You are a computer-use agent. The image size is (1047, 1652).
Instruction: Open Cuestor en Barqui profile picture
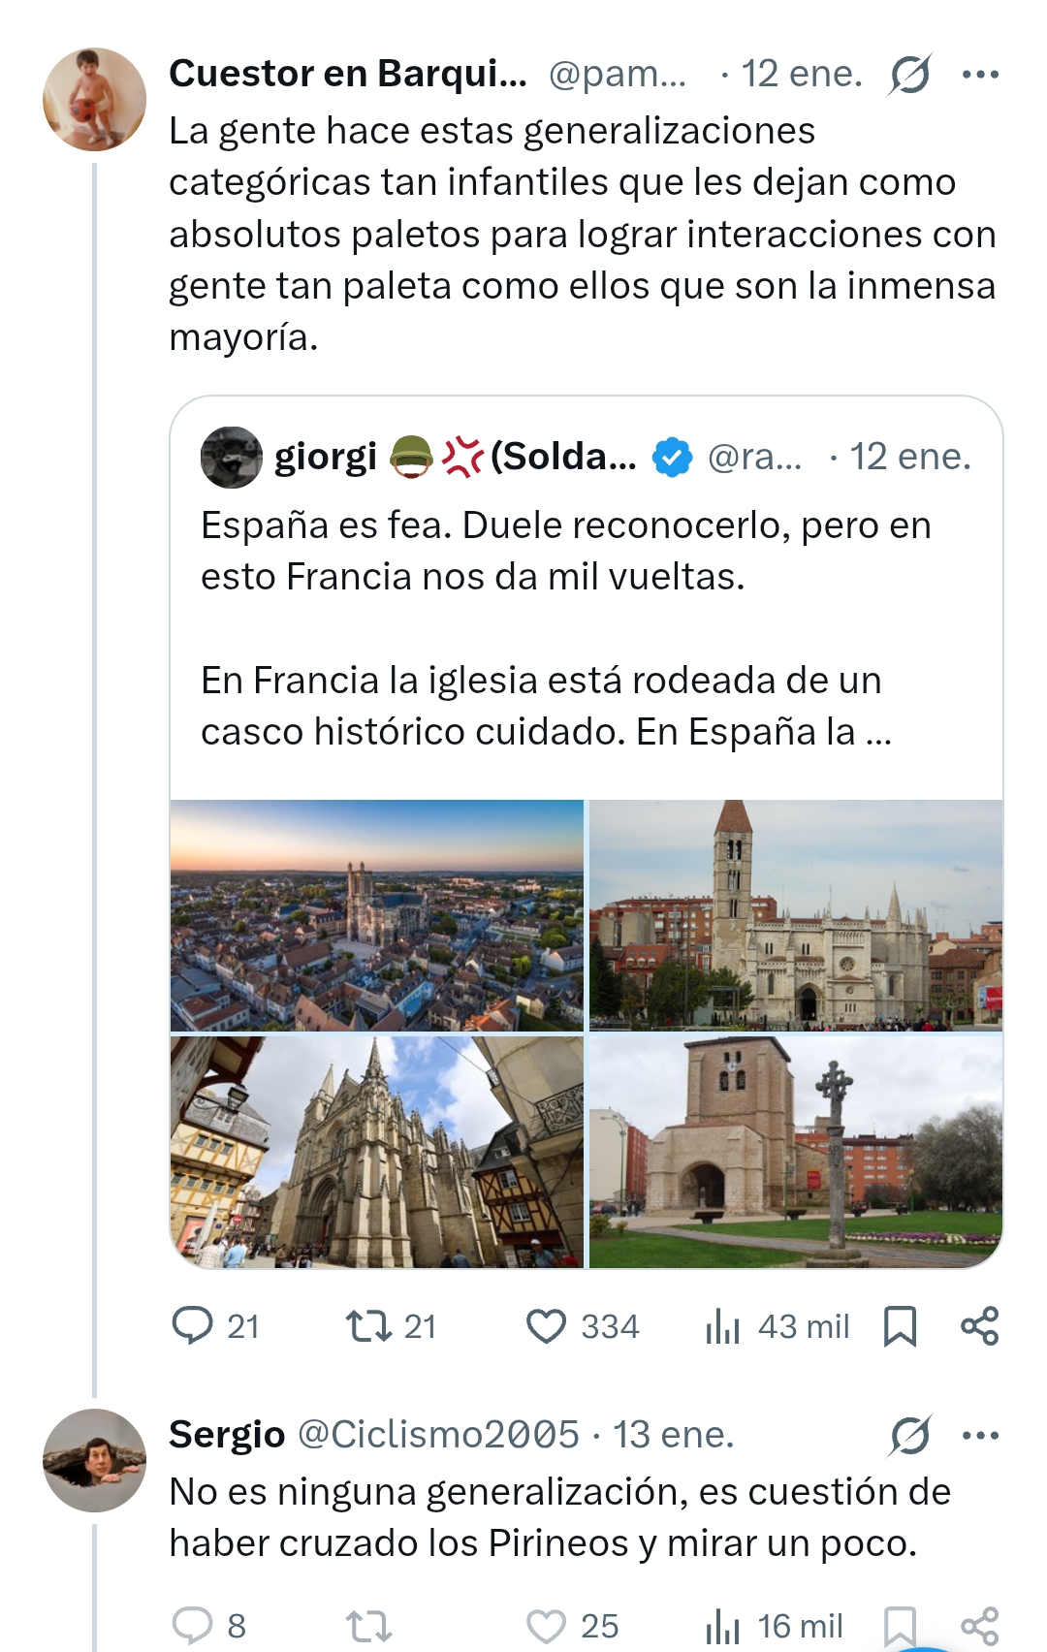coord(94,99)
